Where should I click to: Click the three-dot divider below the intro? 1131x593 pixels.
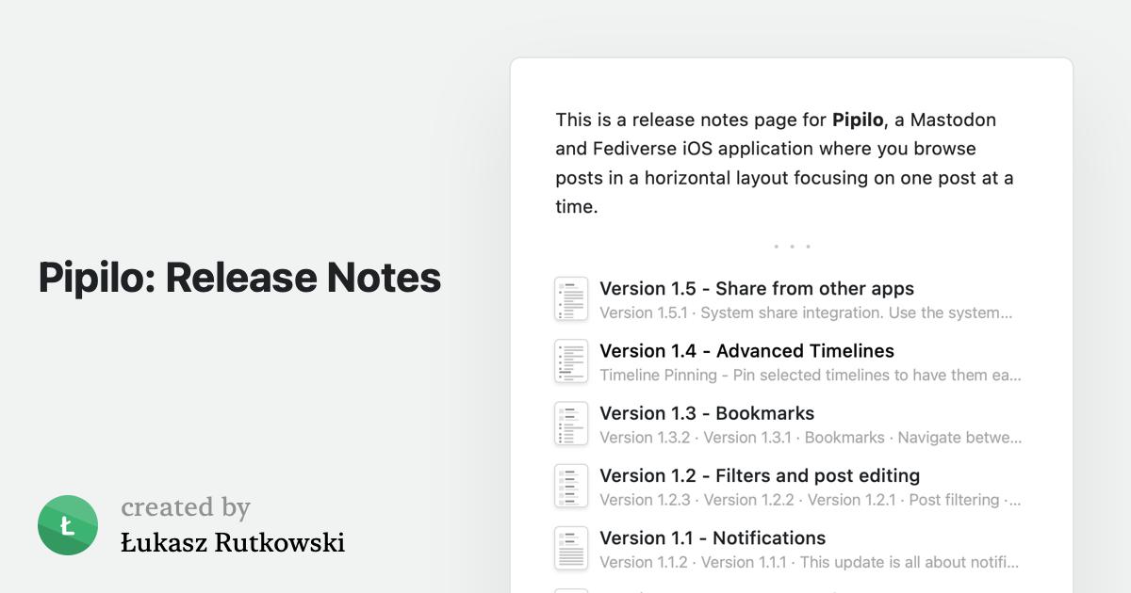coord(792,247)
